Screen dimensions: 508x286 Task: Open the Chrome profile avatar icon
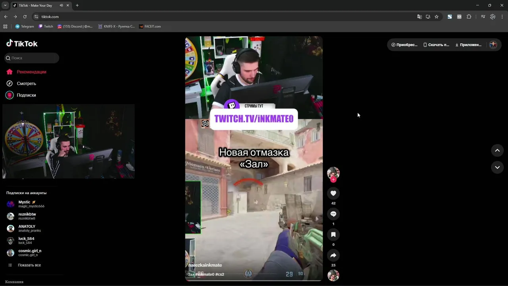[x=493, y=17]
